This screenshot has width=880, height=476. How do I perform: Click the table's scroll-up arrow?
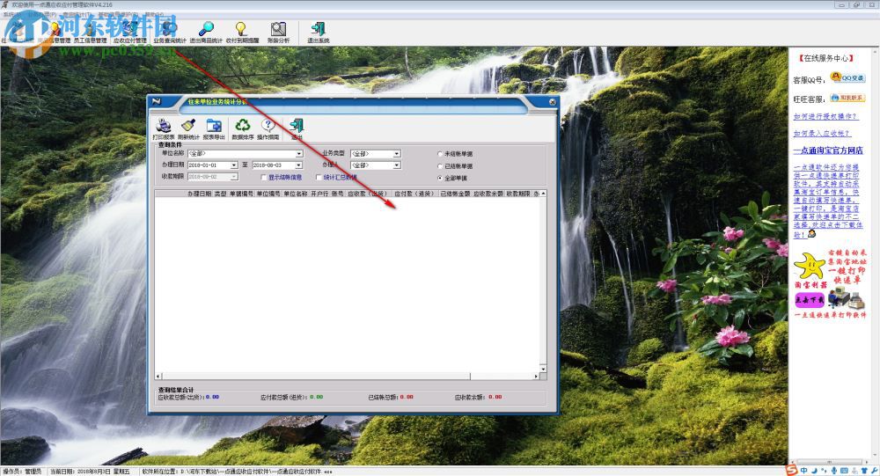click(x=543, y=193)
